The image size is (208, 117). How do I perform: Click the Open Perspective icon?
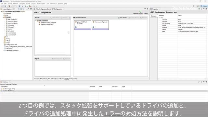[198, 6]
